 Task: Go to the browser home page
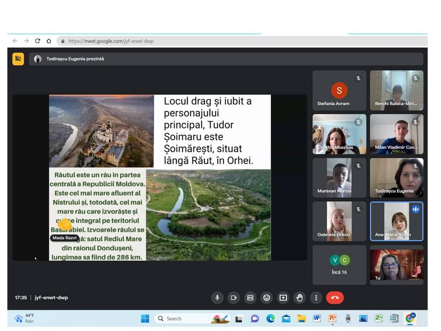click(49, 41)
